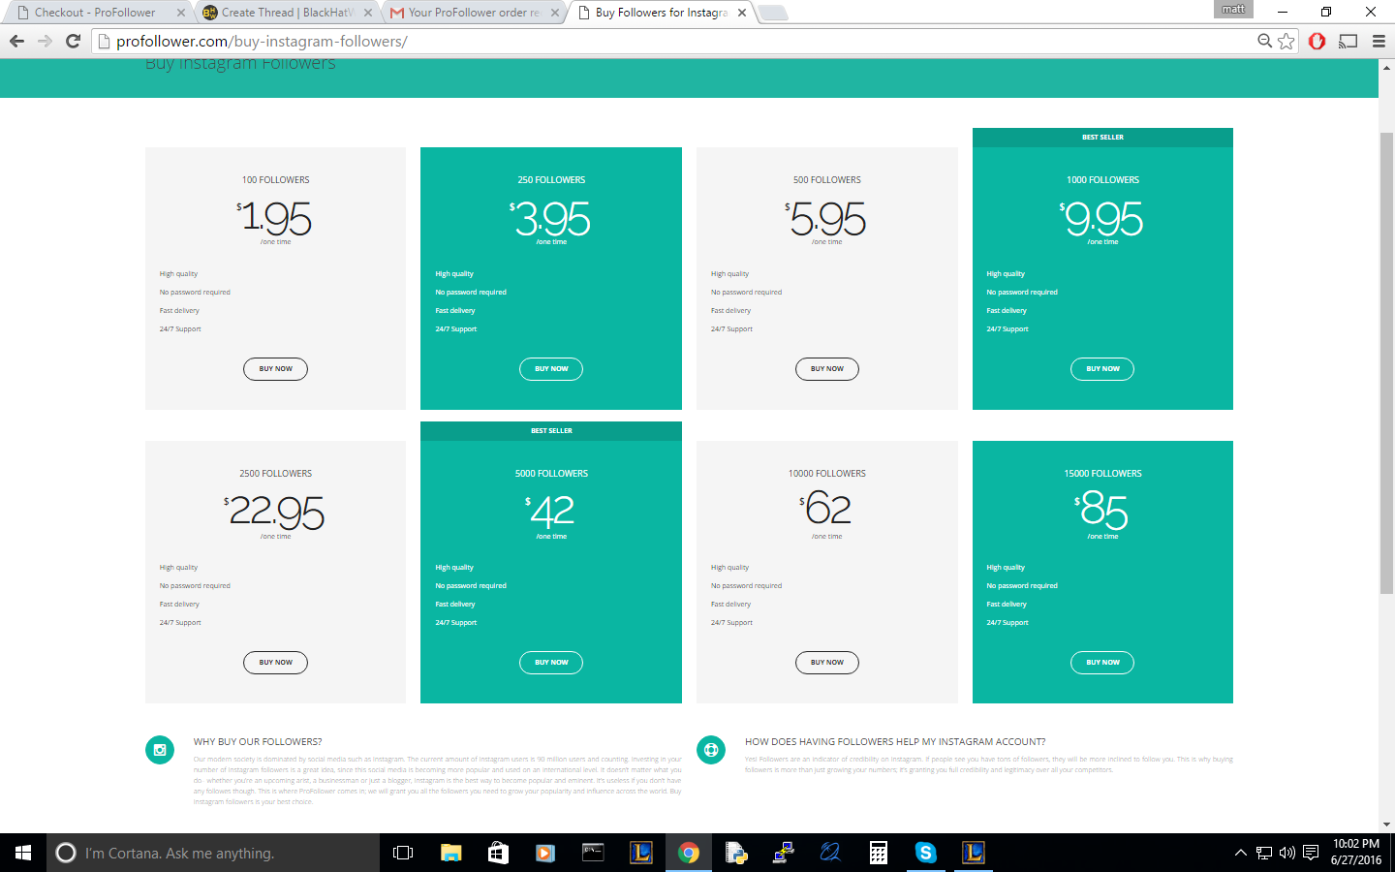The width and height of the screenshot is (1395, 872).
Task: Click the $42 price on 5000 followers card
Action: 550,511
